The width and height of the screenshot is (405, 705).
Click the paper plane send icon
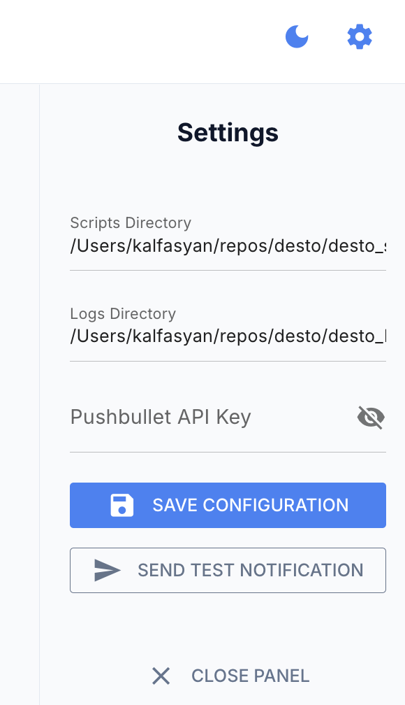(108, 570)
